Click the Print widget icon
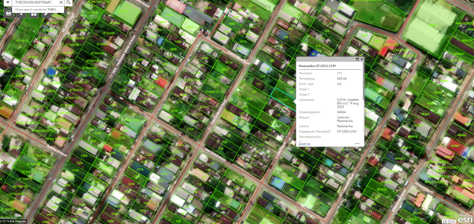The image size is (474, 224). tap(8, 13)
